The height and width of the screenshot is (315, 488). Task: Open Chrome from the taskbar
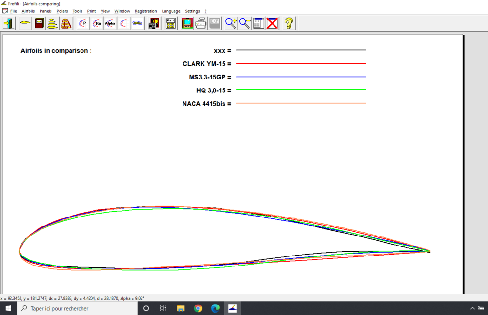pos(198,308)
